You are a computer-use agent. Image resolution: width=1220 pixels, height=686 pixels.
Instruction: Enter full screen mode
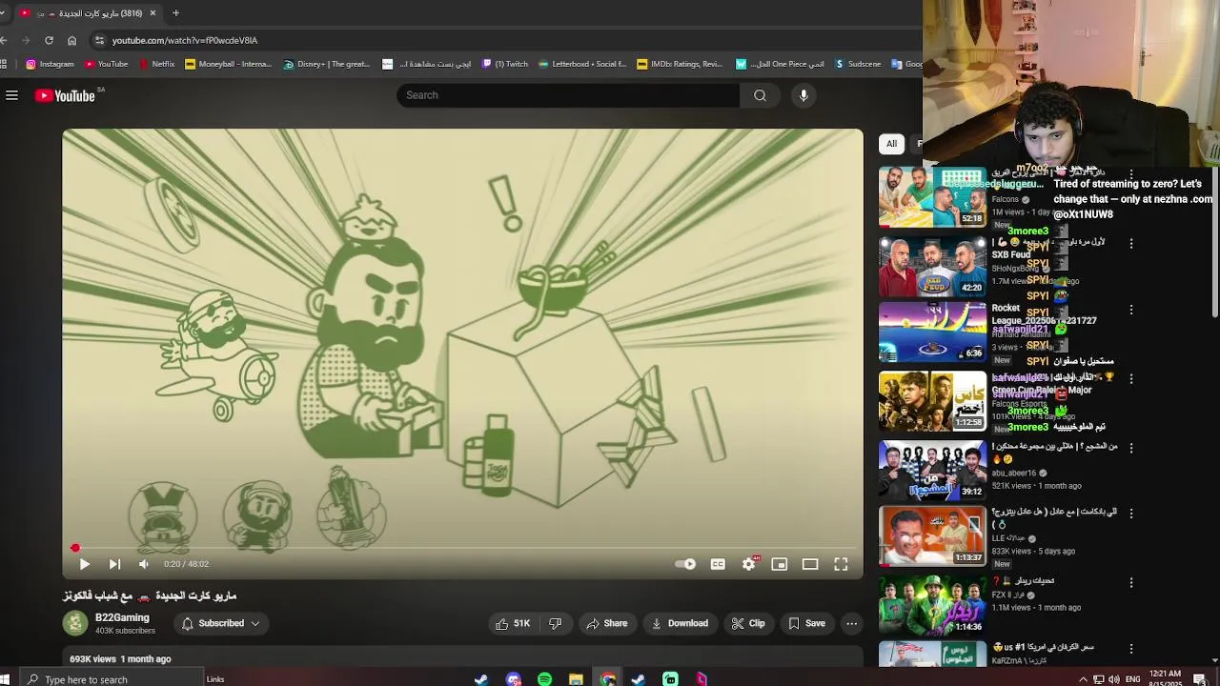click(x=841, y=564)
